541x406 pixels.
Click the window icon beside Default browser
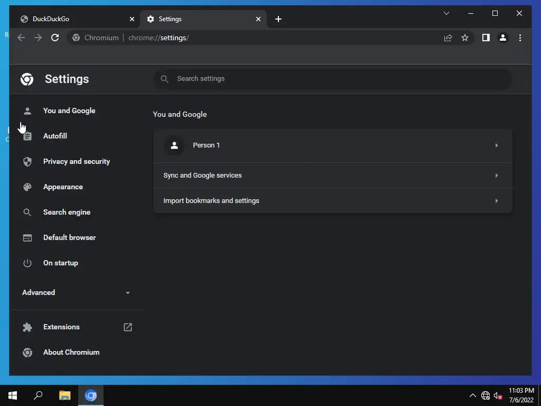click(x=27, y=238)
